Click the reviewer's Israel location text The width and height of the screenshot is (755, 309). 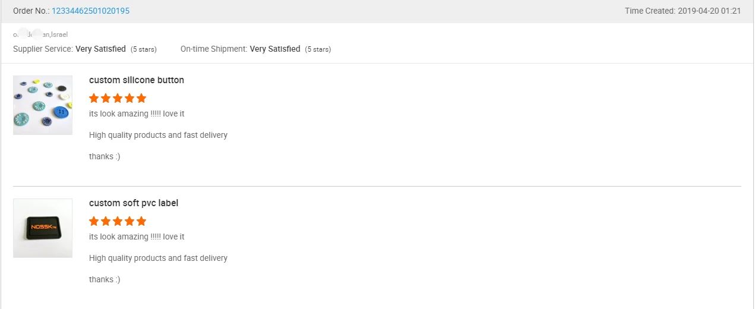pos(59,34)
